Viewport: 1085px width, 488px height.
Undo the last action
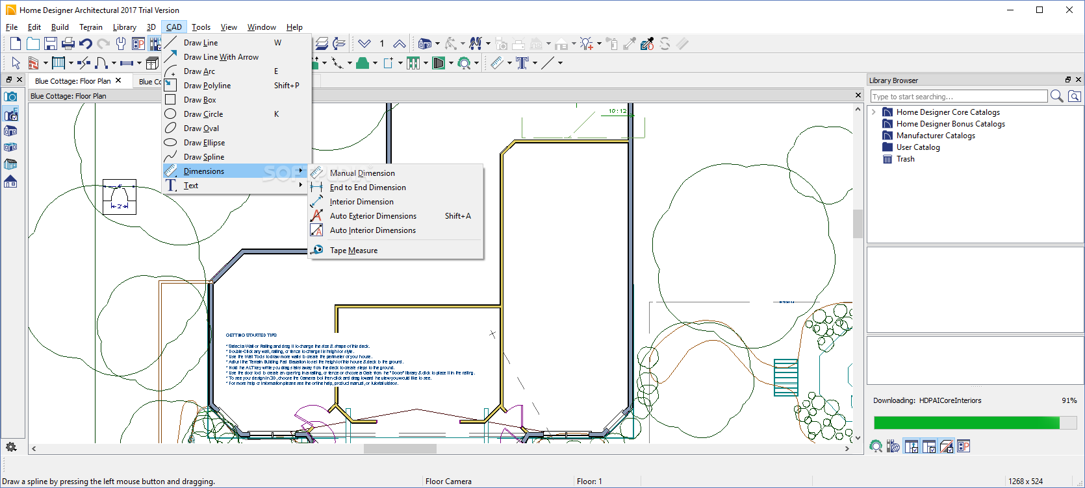[86, 43]
